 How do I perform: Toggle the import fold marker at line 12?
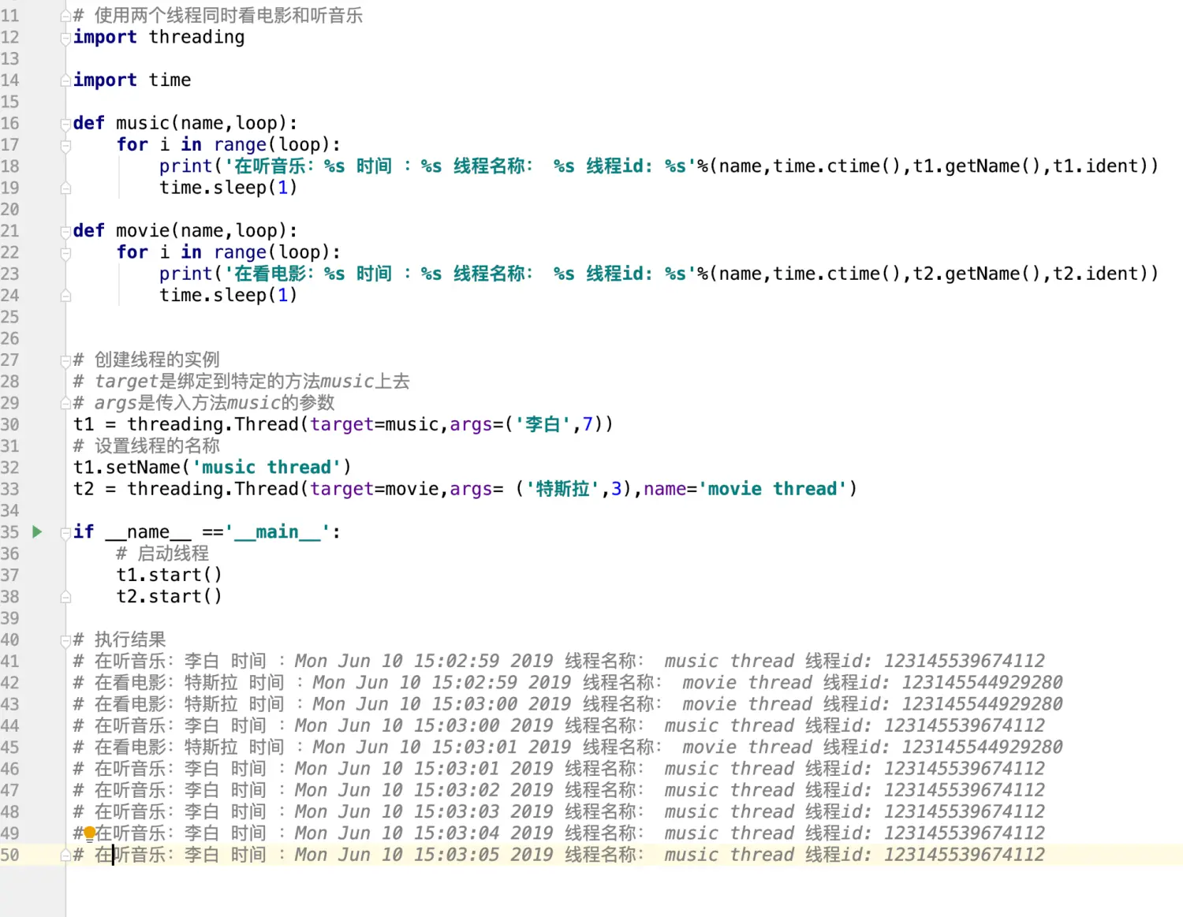tap(65, 37)
